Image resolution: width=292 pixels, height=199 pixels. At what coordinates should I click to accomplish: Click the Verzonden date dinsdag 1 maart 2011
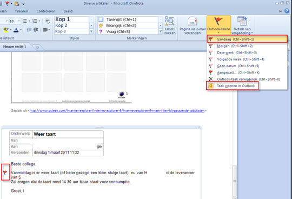56,152
